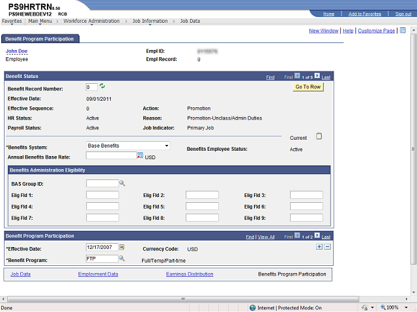Image resolution: width=417 pixels, height=312 pixels.
Task: Click the BAS Group ID input field
Action: click(102, 183)
